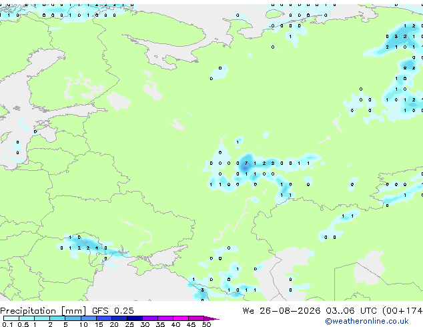Click the Precipitation [mm] title label

click(x=43, y=311)
